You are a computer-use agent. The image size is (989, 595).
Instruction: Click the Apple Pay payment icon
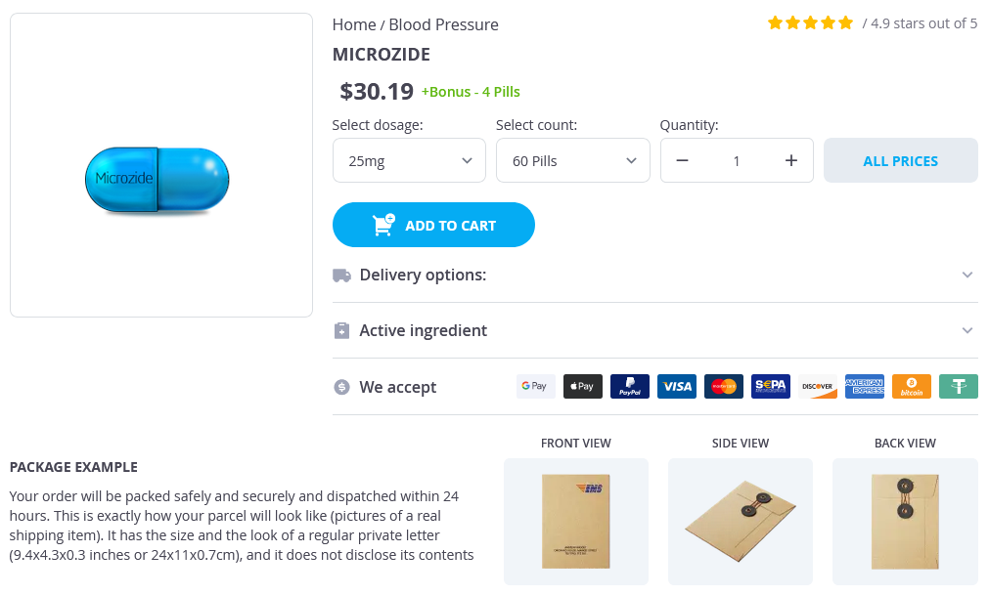583,387
